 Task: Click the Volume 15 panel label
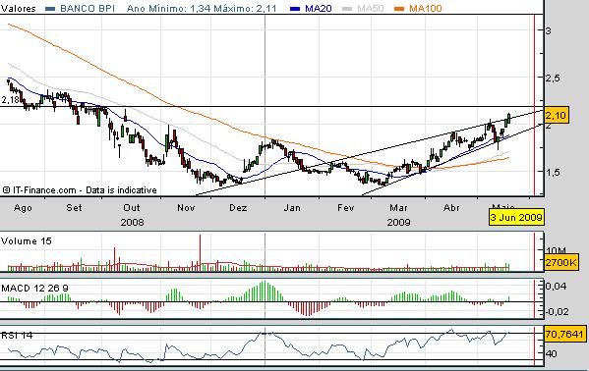click(x=26, y=240)
